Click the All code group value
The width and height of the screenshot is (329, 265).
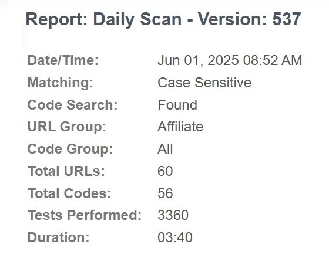[x=165, y=149]
